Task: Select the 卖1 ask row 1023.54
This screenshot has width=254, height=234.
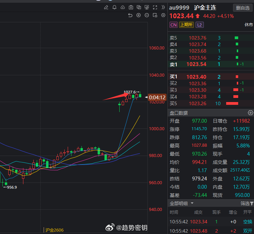Action: coord(211,64)
